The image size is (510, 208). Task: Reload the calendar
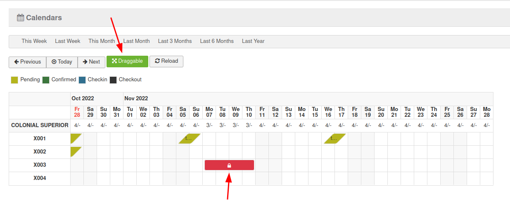166,61
